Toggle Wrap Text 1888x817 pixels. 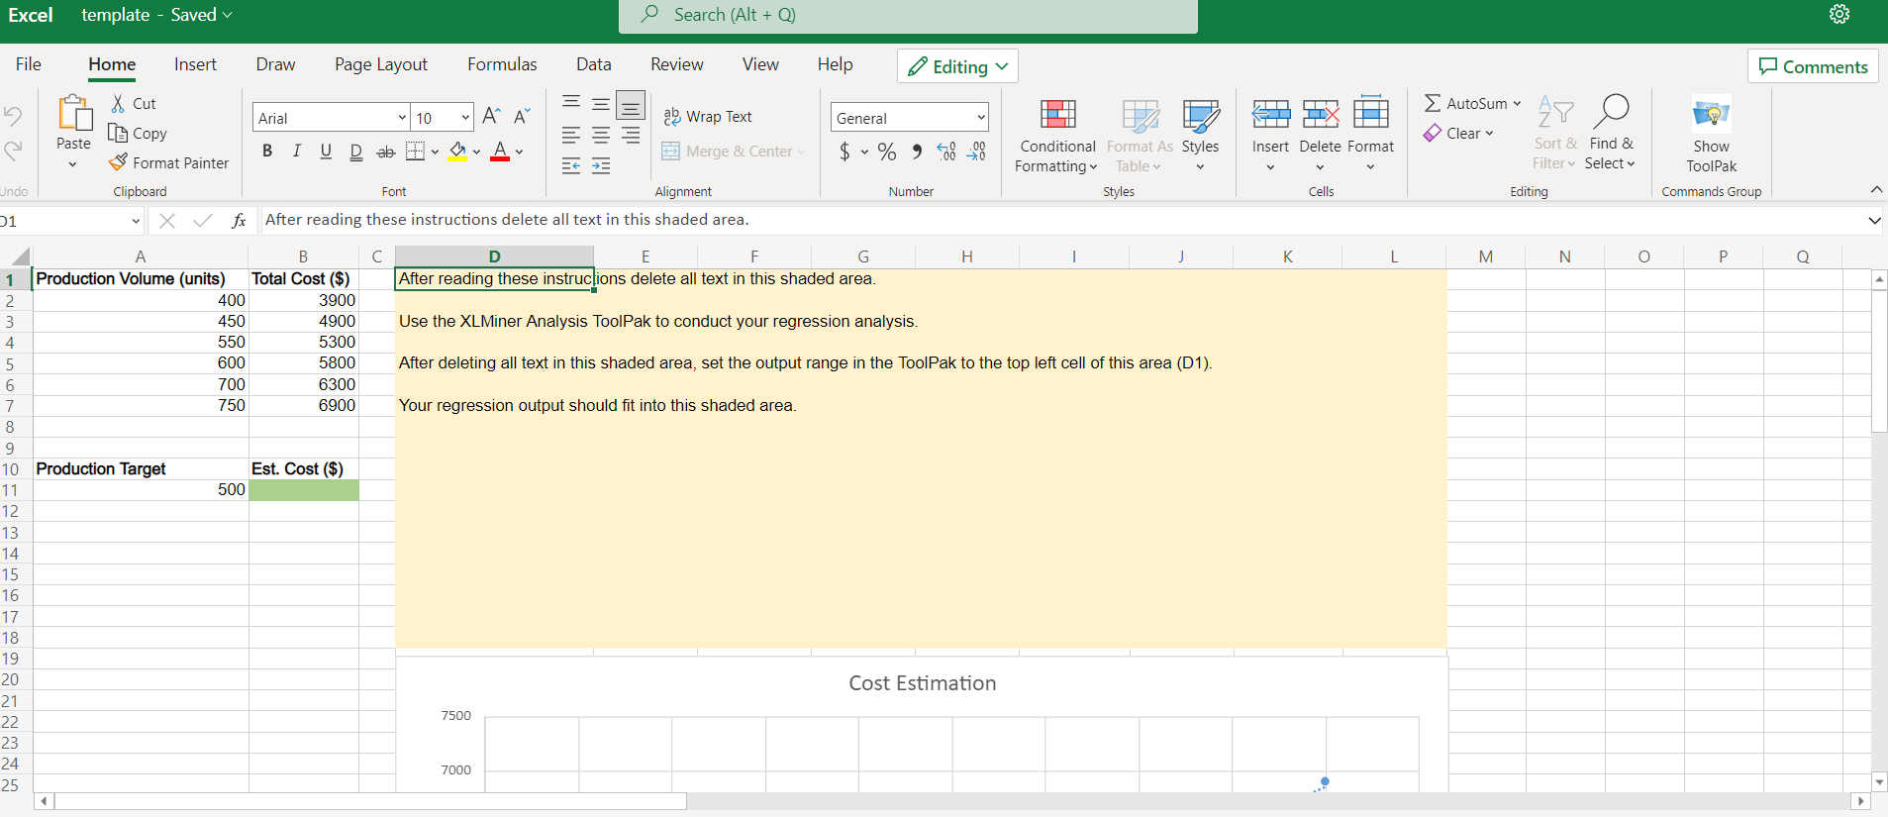coord(708,117)
